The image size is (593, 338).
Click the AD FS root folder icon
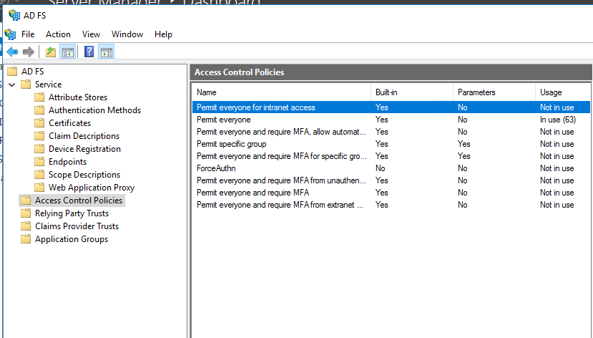point(12,71)
